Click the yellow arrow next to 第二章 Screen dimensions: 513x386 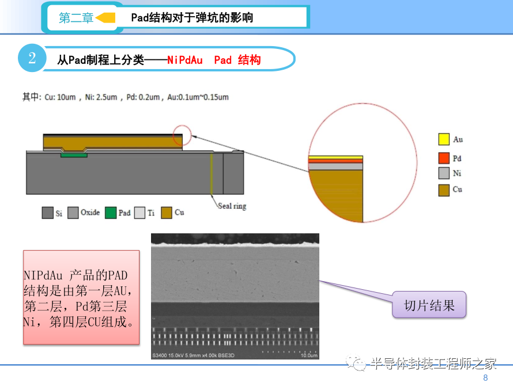click(x=105, y=18)
